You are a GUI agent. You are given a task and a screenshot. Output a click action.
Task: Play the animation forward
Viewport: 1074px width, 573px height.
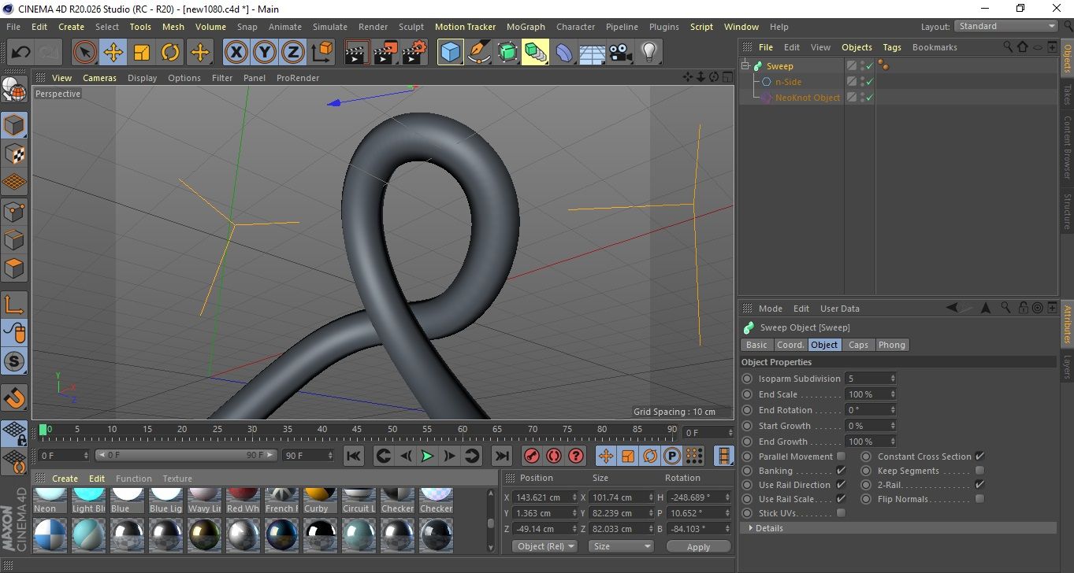427,456
